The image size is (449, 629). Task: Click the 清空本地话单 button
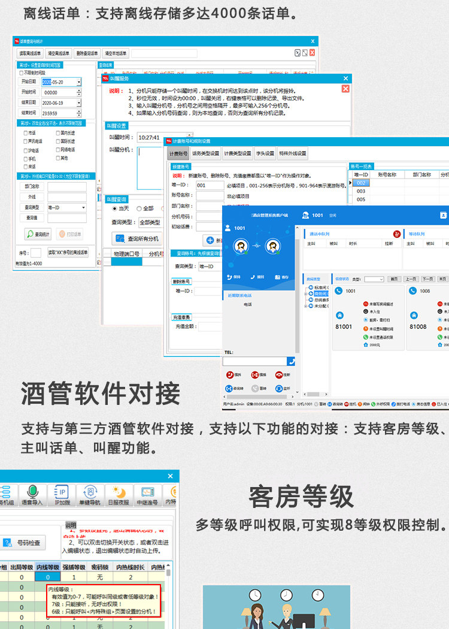coord(116,53)
